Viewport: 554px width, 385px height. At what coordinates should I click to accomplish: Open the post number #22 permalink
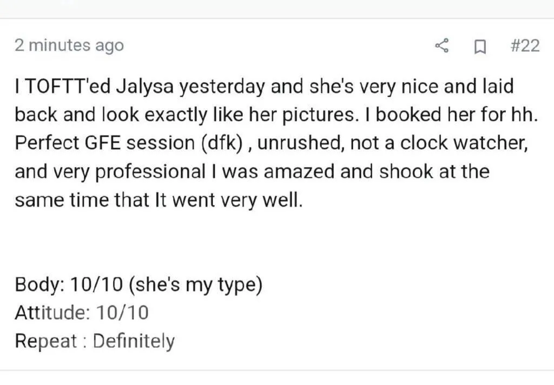[525, 46]
